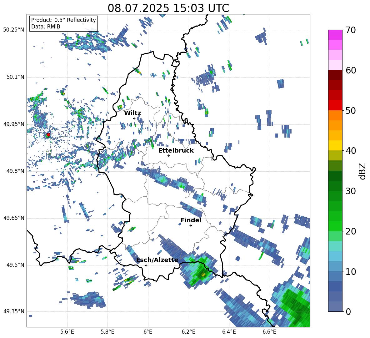The height and width of the screenshot is (338, 370).
Task: Click the 6.6°E longitude label
Action: click(x=269, y=332)
